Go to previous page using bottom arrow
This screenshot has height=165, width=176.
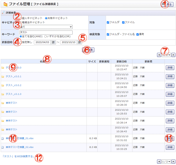159,161
